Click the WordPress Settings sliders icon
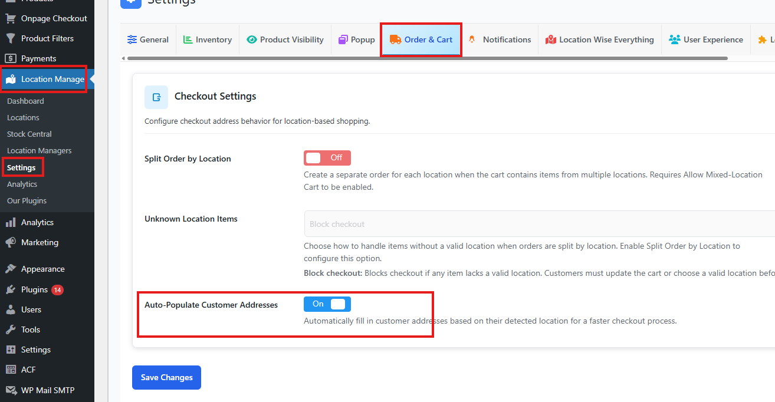 11,350
